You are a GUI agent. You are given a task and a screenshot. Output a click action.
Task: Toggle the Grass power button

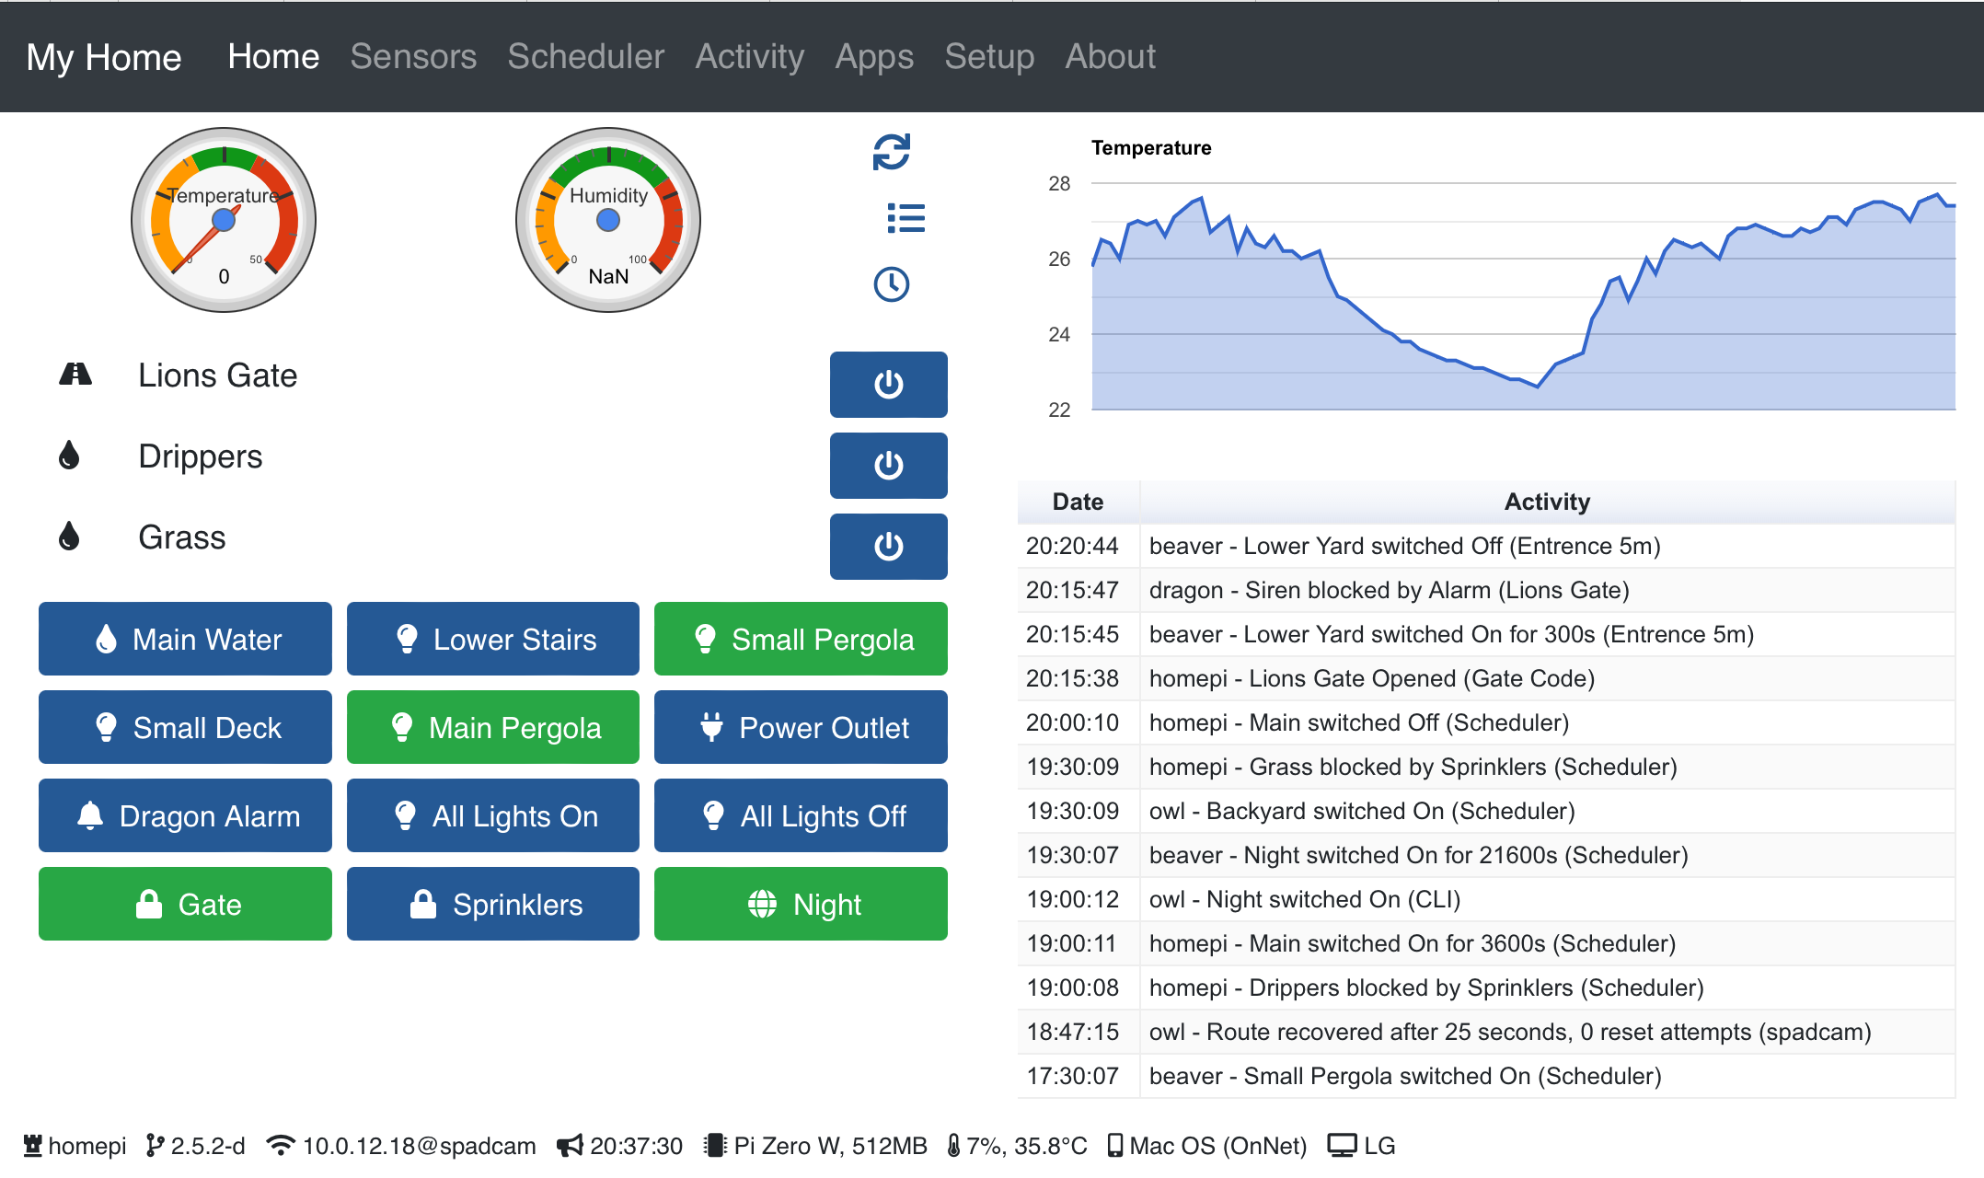click(x=888, y=546)
